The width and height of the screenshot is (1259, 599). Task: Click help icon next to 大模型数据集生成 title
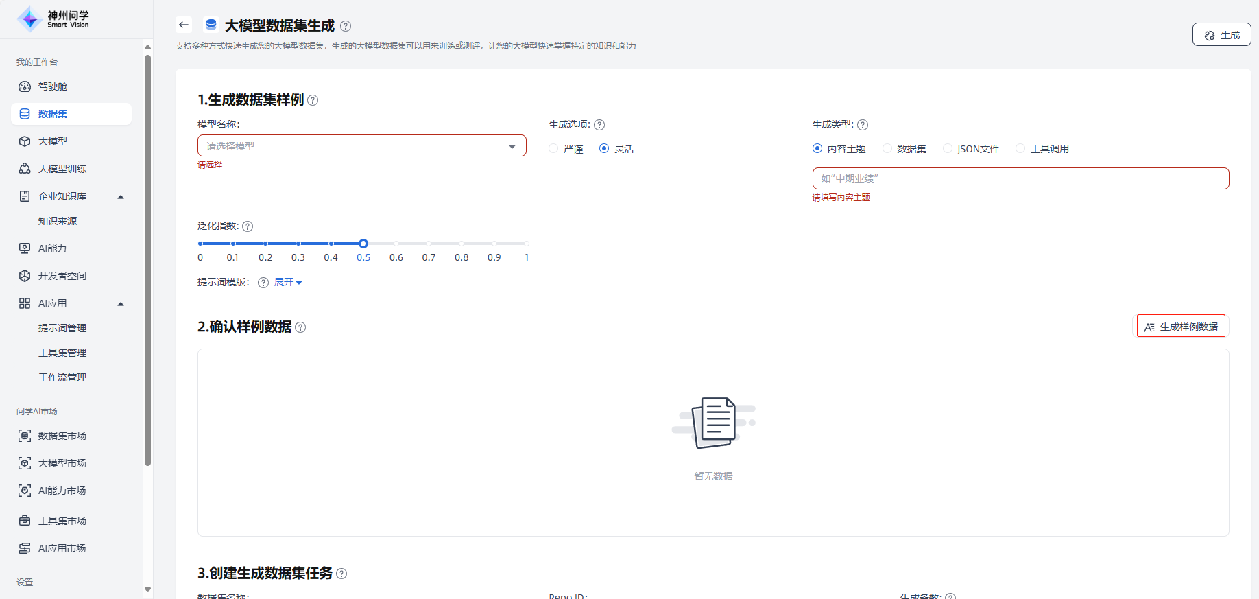tap(346, 26)
